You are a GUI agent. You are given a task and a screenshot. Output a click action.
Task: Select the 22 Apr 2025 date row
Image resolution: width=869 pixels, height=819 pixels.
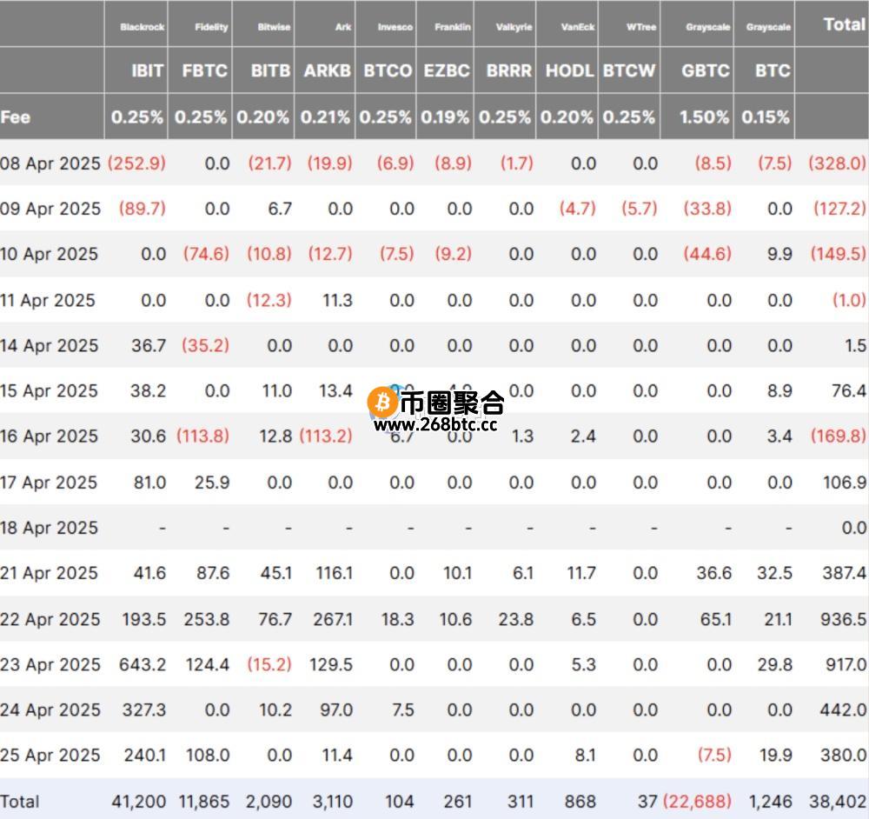(x=50, y=620)
